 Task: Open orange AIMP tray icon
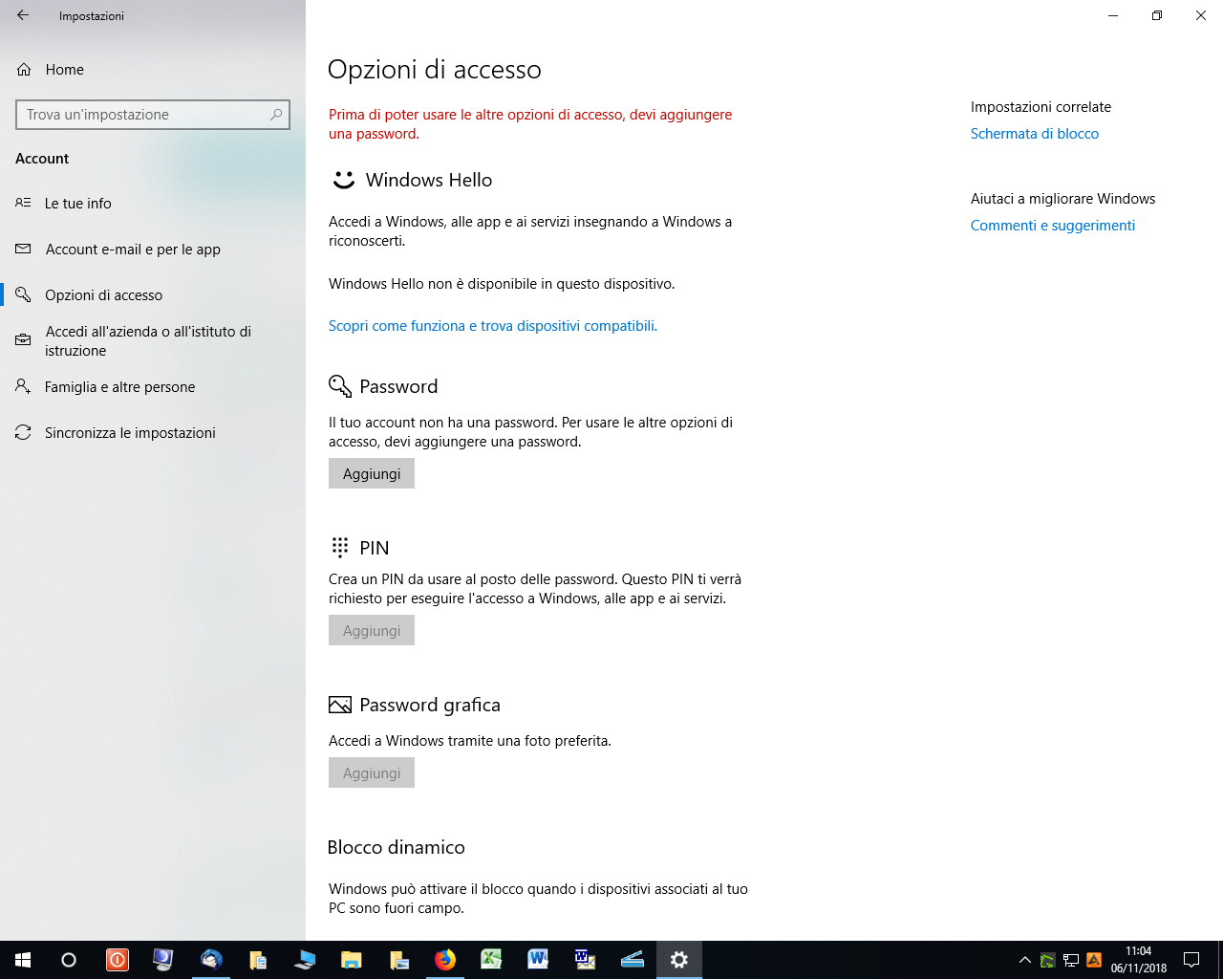click(1094, 960)
